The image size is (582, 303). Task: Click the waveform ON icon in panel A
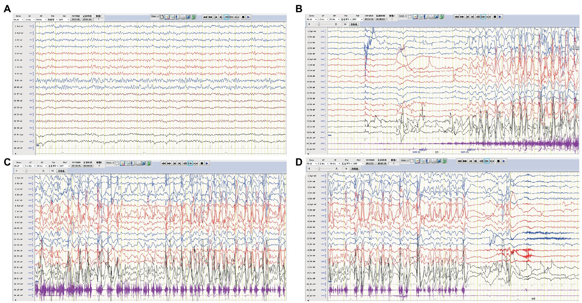click(x=167, y=17)
